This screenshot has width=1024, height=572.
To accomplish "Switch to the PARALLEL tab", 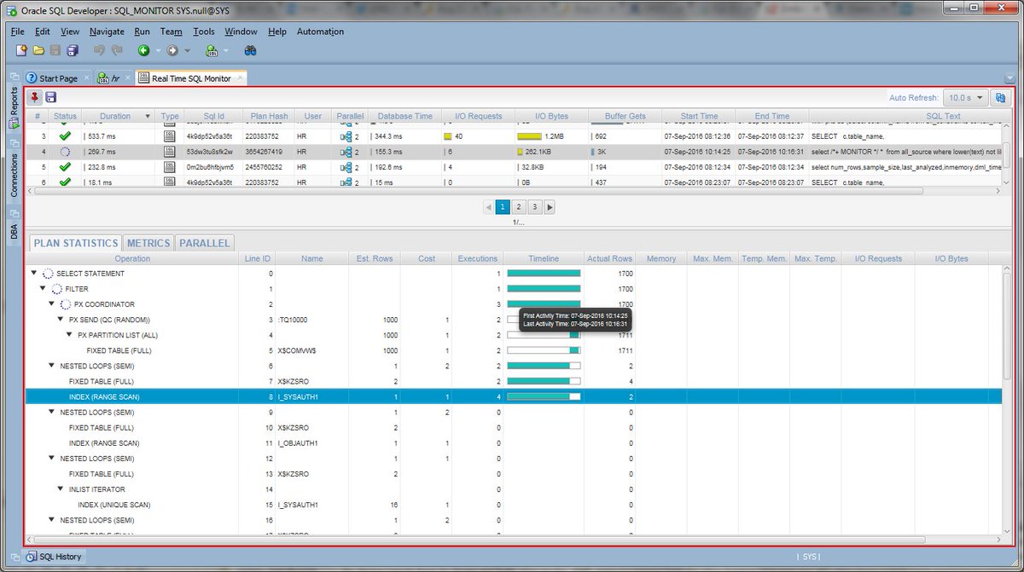I will (205, 243).
